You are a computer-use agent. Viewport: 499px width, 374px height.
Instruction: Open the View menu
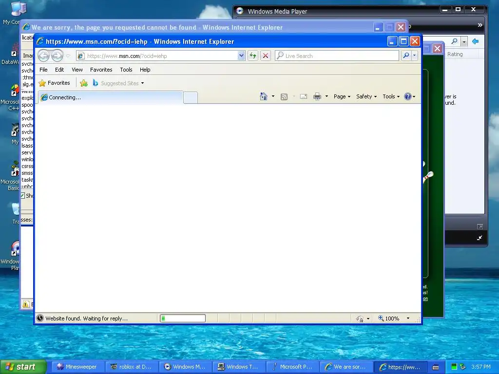click(x=77, y=70)
